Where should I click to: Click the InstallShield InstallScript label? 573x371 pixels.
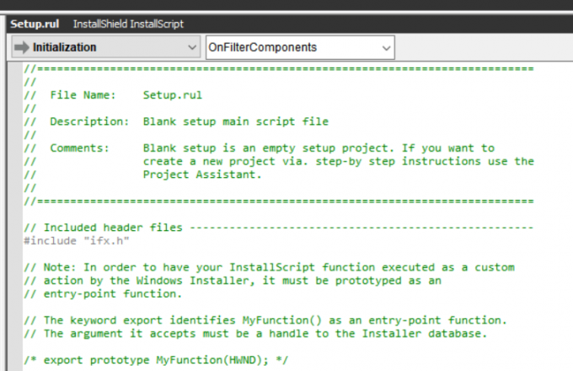(x=128, y=24)
